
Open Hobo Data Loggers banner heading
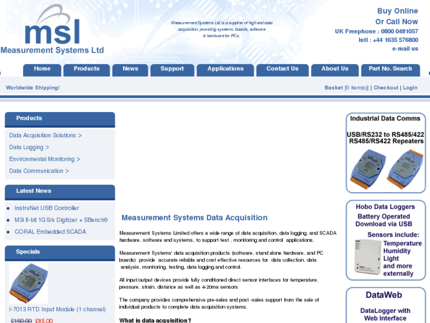[x=385, y=207]
